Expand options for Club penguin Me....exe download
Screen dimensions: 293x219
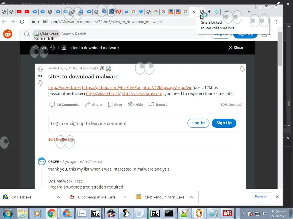[x=125, y=197]
